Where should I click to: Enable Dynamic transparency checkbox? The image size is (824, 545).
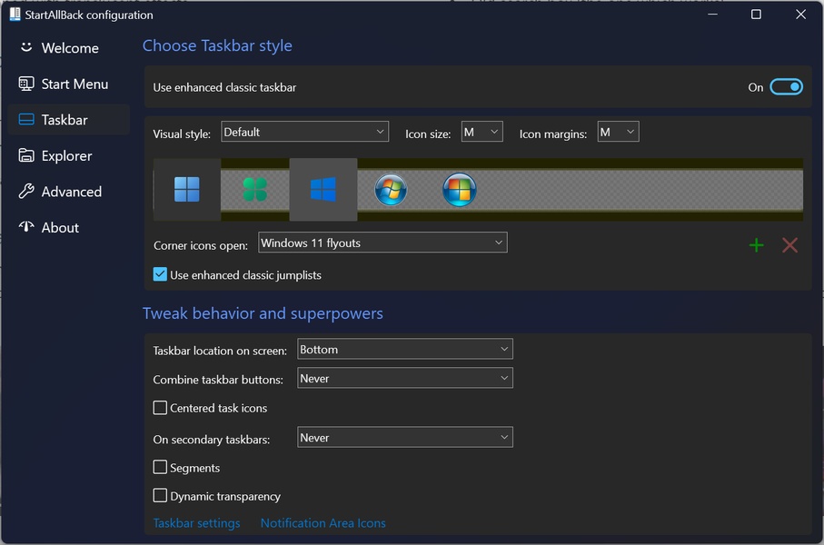161,496
